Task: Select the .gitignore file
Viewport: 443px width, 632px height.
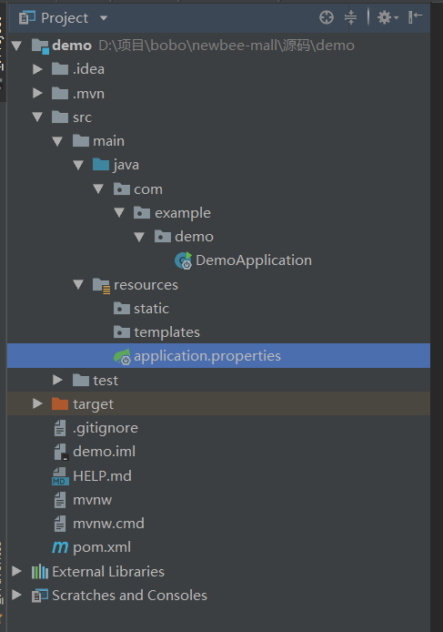Action: 106,428
